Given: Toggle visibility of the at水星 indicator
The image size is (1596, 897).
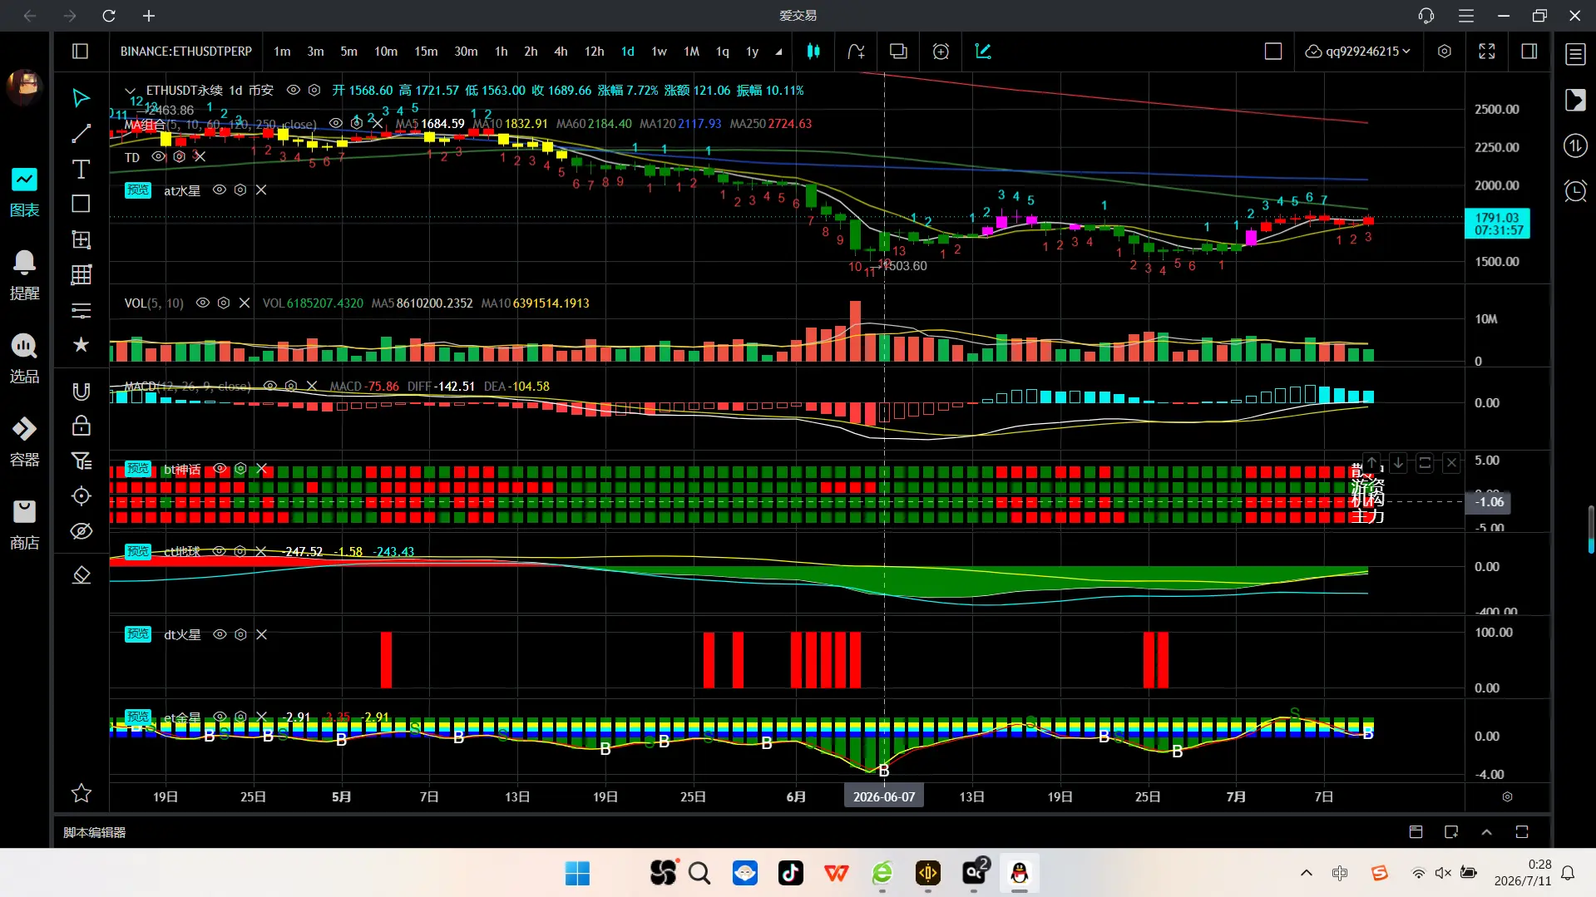Looking at the screenshot, I should click(219, 190).
